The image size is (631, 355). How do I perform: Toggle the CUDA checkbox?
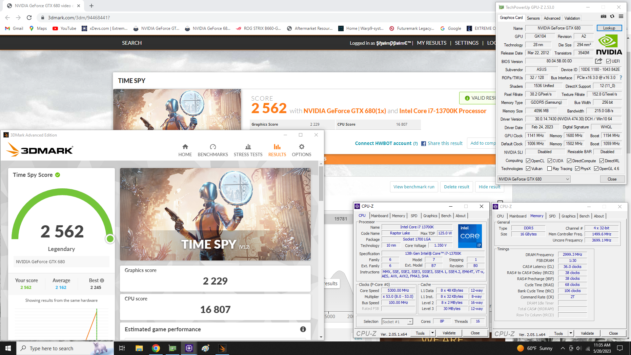coord(550,161)
